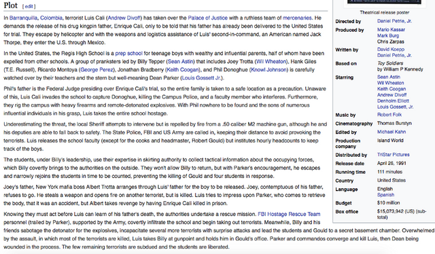Open the George Perez link
Image resolution: width=435 pixels, height=254 pixels.
click(x=97, y=69)
